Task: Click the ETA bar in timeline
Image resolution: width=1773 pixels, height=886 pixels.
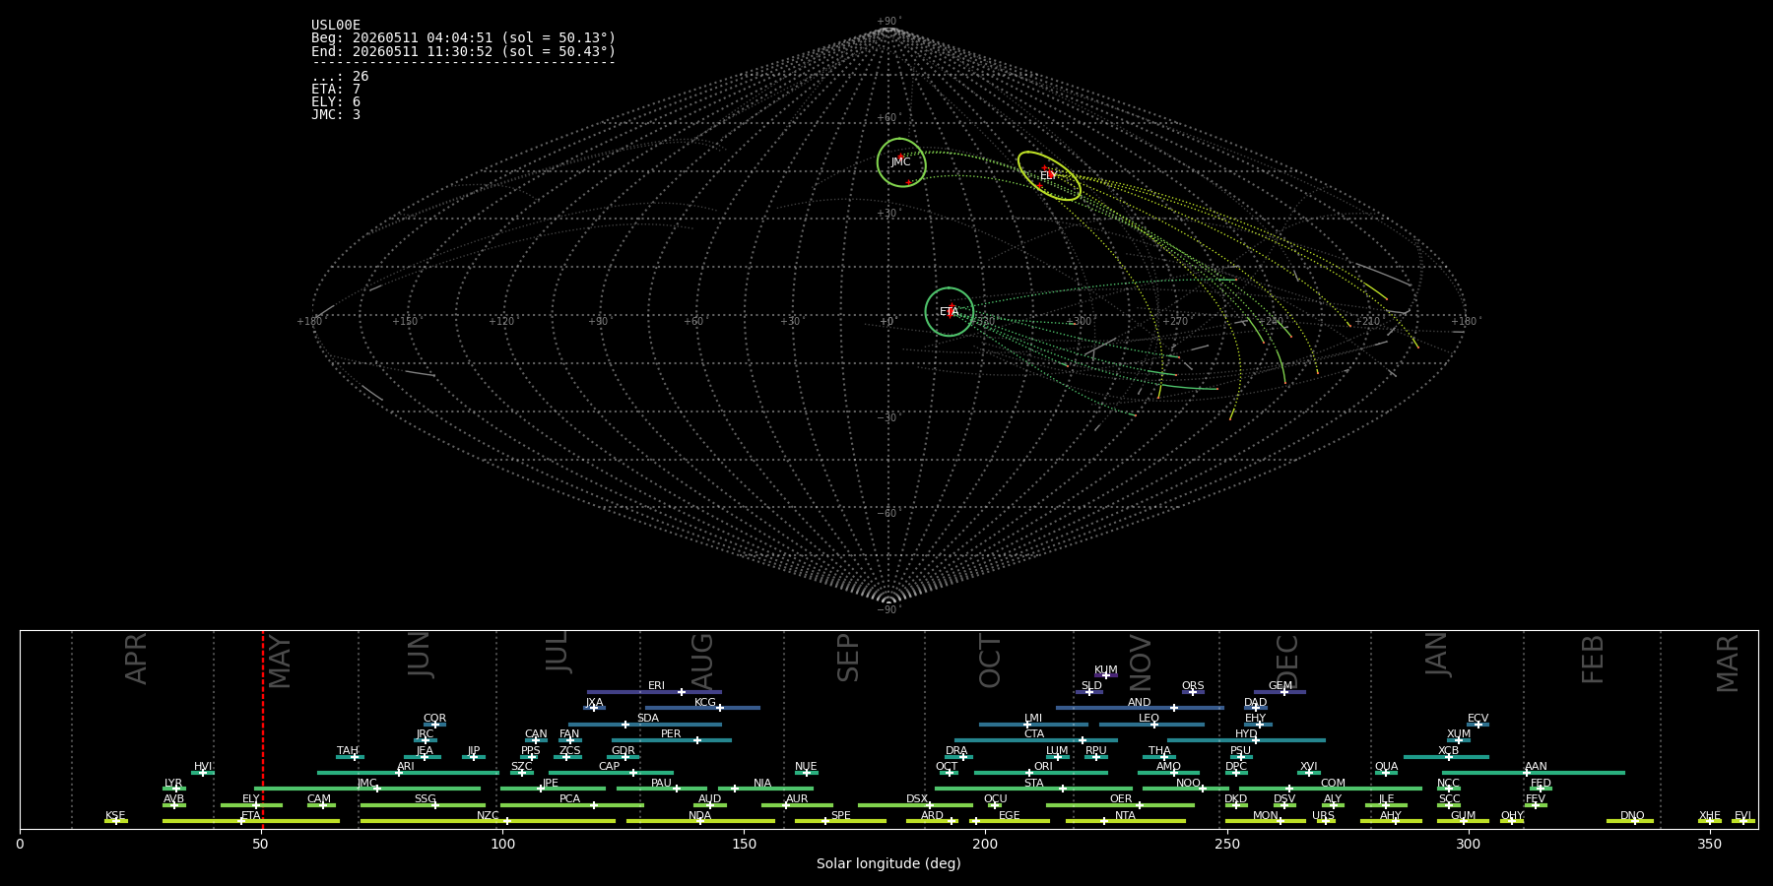Action: coord(251,821)
